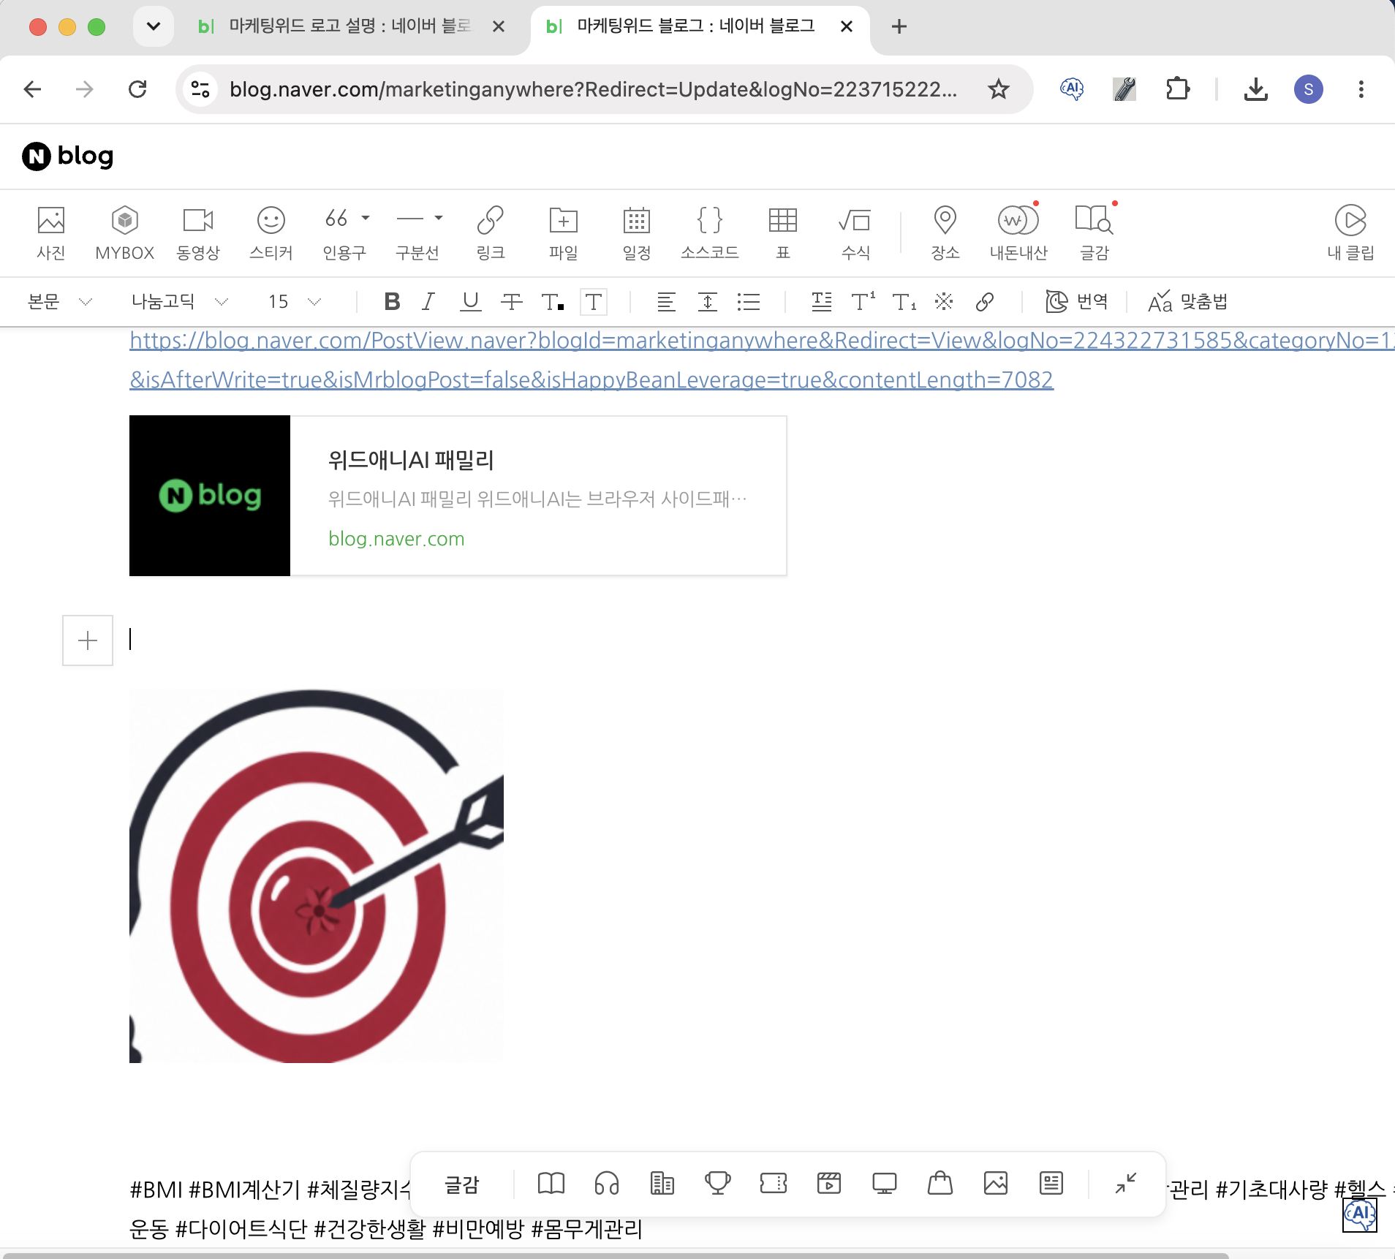Expand 나눔고딕 font dropdown
The width and height of the screenshot is (1395, 1259).
click(180, 301)
